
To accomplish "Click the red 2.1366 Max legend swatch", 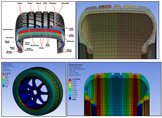I will 70,80.
